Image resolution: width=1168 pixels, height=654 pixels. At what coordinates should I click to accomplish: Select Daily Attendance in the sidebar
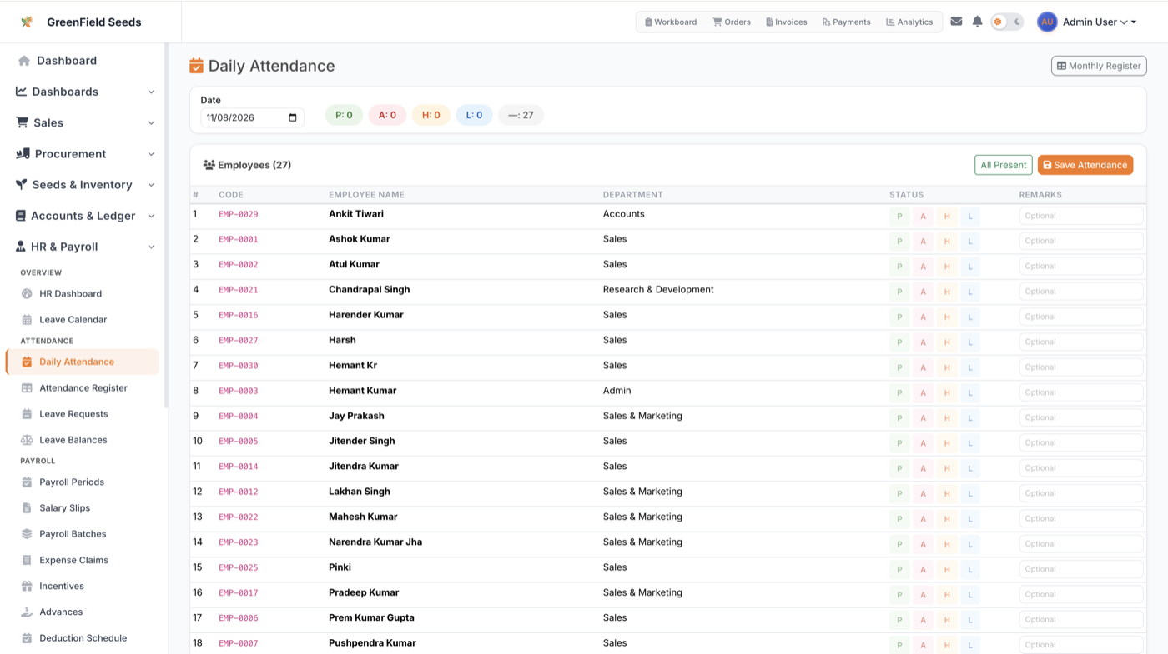(x=83, y=362)
